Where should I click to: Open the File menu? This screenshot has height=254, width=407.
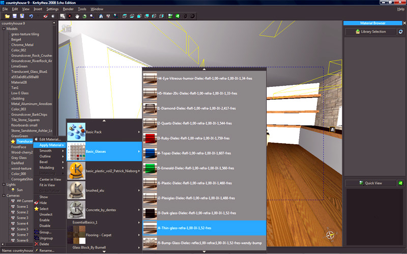[5, 9]
